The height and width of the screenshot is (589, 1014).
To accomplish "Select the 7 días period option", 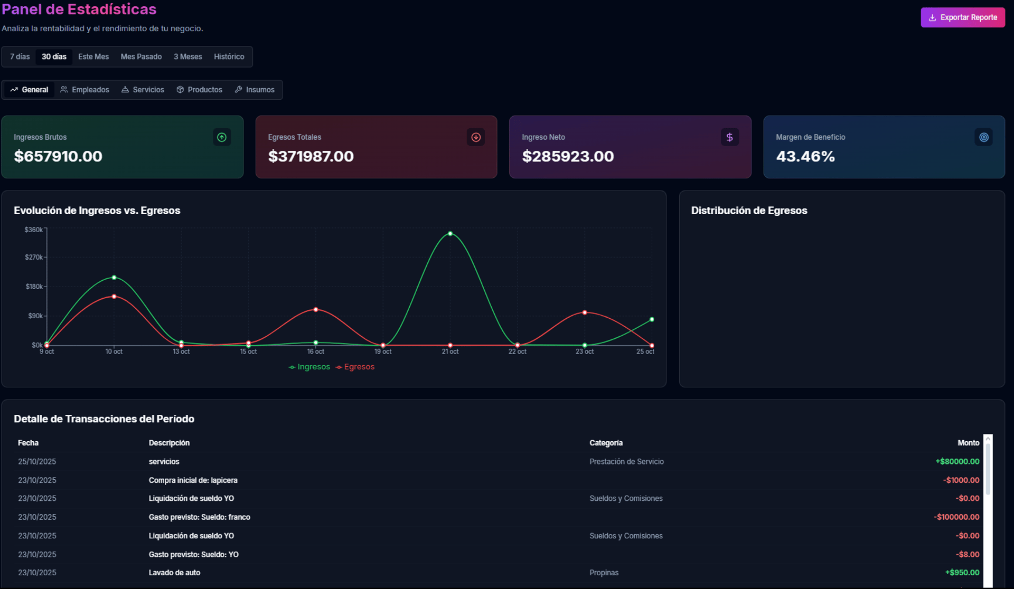I will [x=20, y=56].
